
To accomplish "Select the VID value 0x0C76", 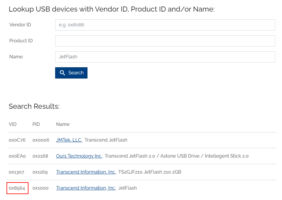I will tap(17, 140).
